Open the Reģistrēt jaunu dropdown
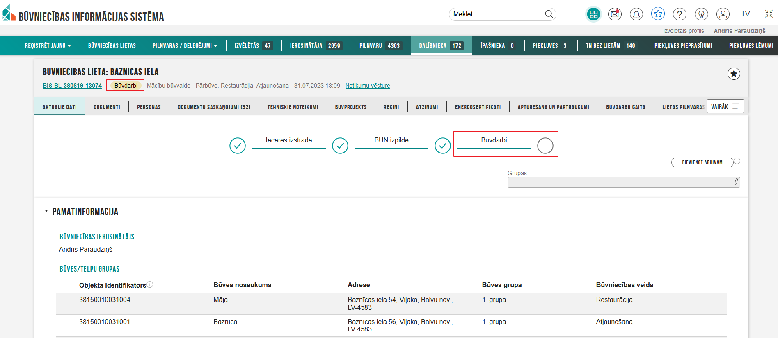 (48, 46)
